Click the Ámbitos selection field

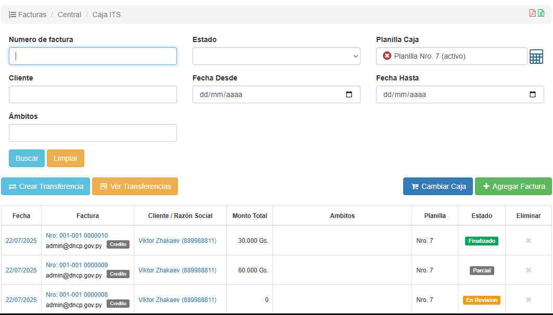coord(93,133)
